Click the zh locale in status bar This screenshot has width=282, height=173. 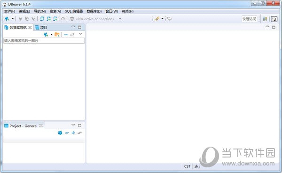click(196, 166)
